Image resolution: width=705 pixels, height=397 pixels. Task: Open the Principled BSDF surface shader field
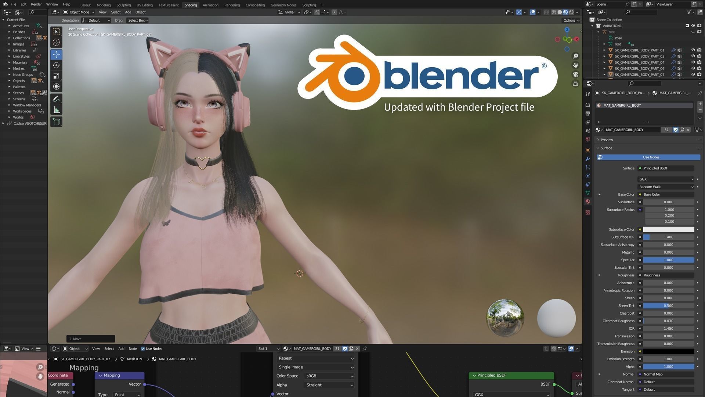click(666, 168)
